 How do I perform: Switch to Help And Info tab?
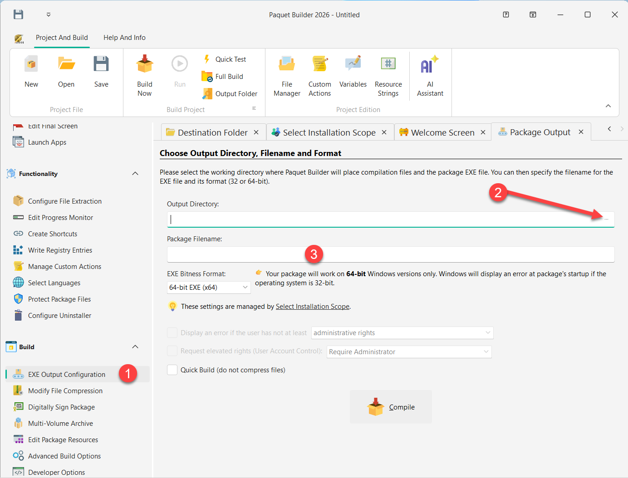coord(124,38)
